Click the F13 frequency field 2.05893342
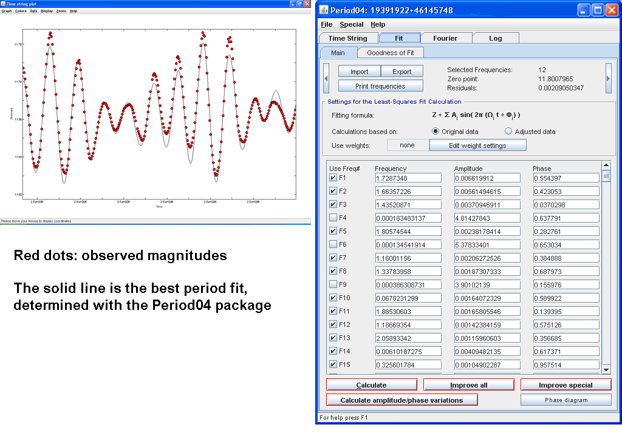The image size is (622, 436). tap(408, 338)
